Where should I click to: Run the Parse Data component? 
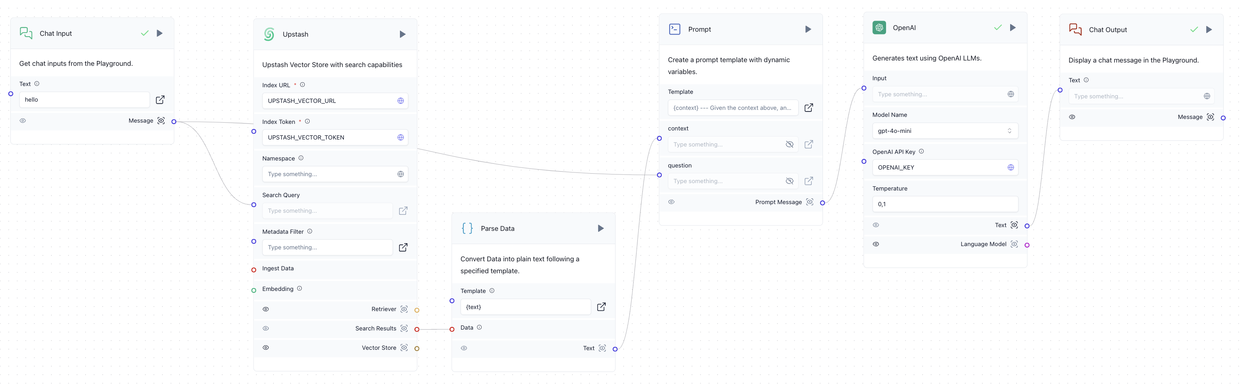tap(600, 228)
